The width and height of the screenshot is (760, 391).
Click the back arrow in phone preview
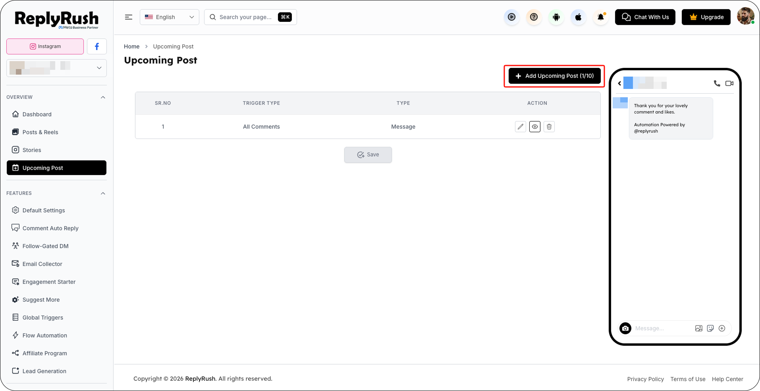(619, 83)
